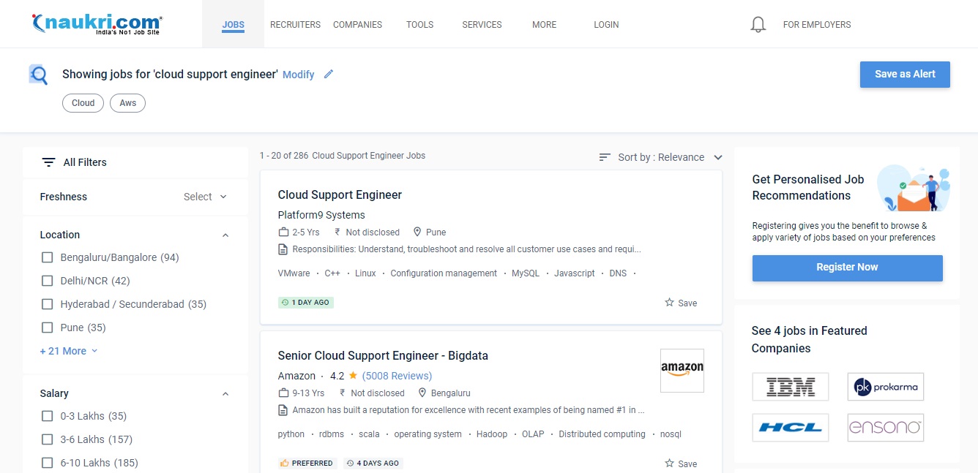Open the HCL featured company logo
Screen dimensions: 978x473
pos(790,428)
